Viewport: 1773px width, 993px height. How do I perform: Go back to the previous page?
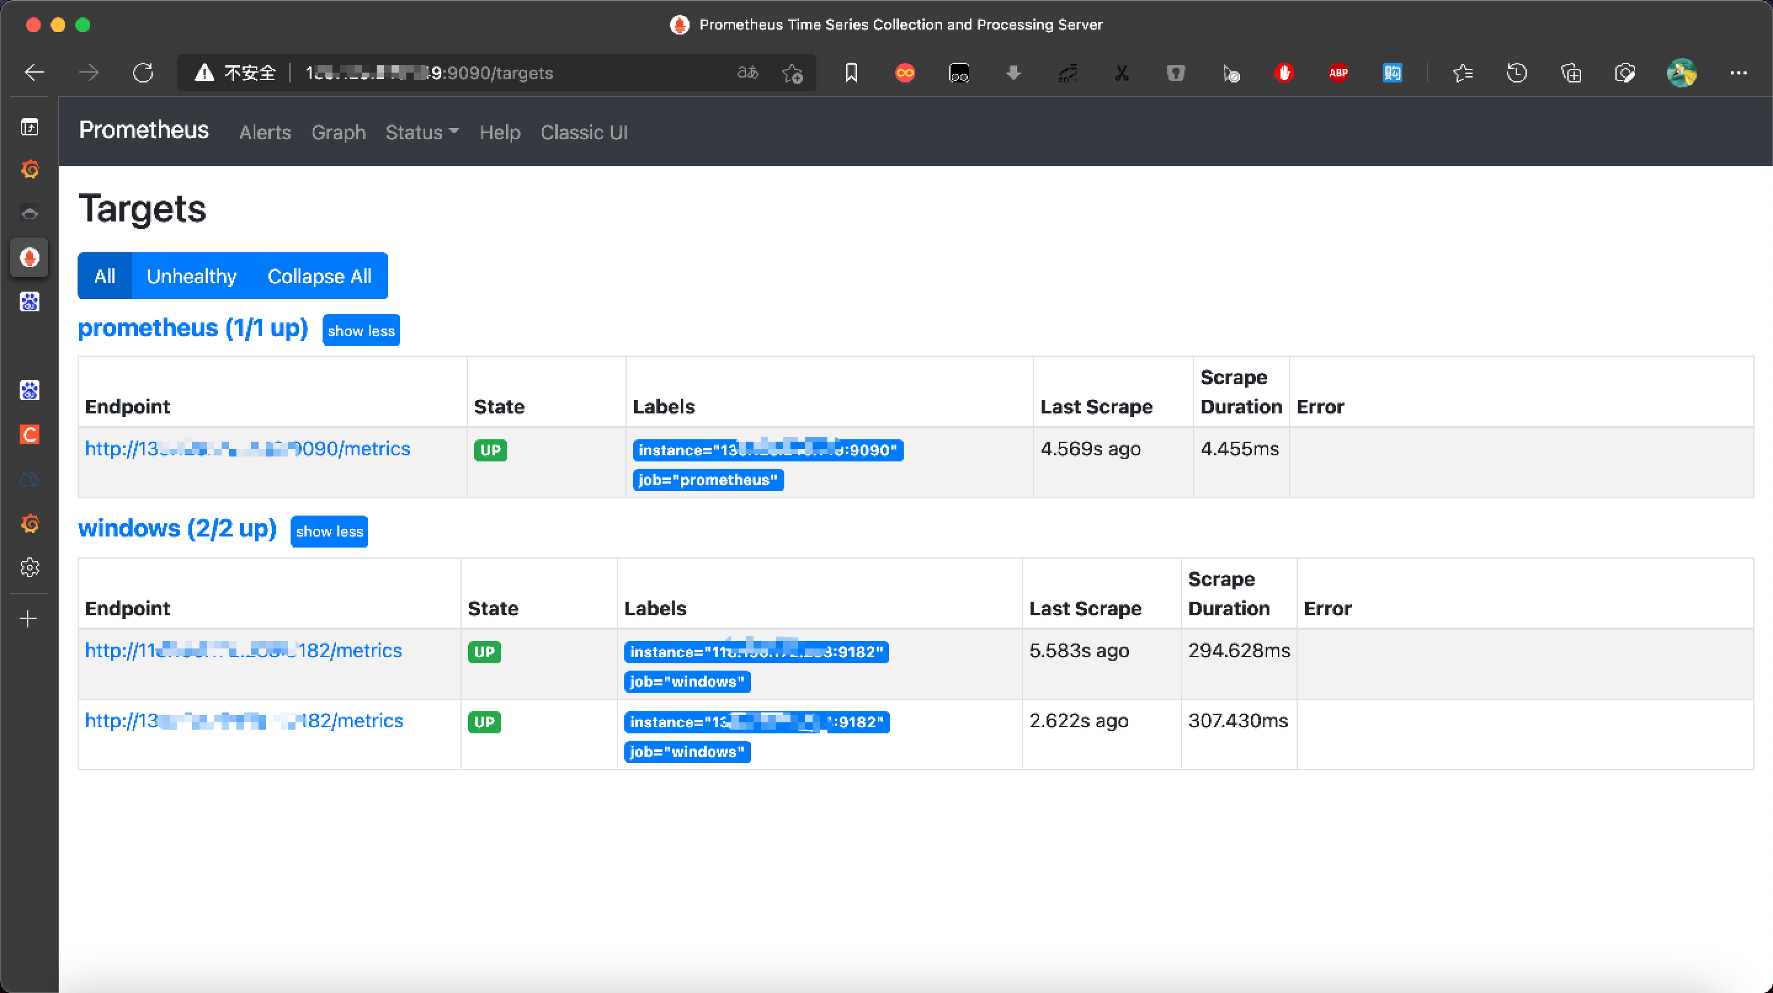coord(34,73)
